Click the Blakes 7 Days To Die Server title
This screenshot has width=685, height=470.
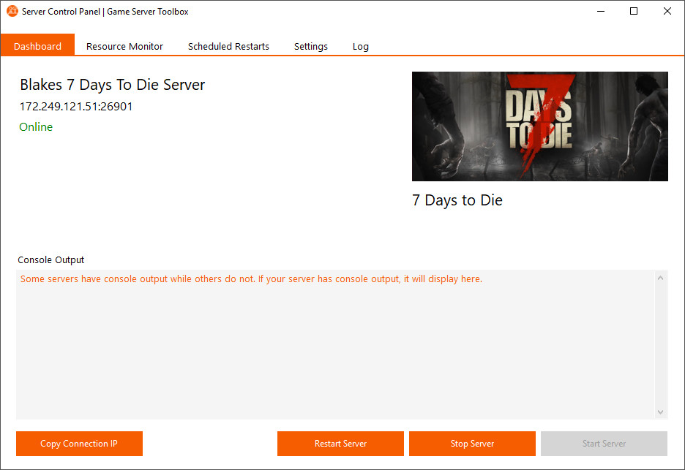pyautogui.click(x=112, y=85)
